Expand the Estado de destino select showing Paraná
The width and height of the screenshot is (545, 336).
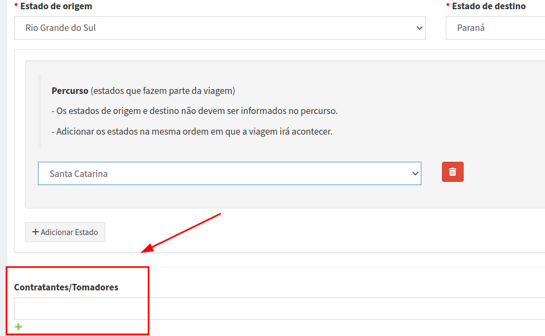495,28
